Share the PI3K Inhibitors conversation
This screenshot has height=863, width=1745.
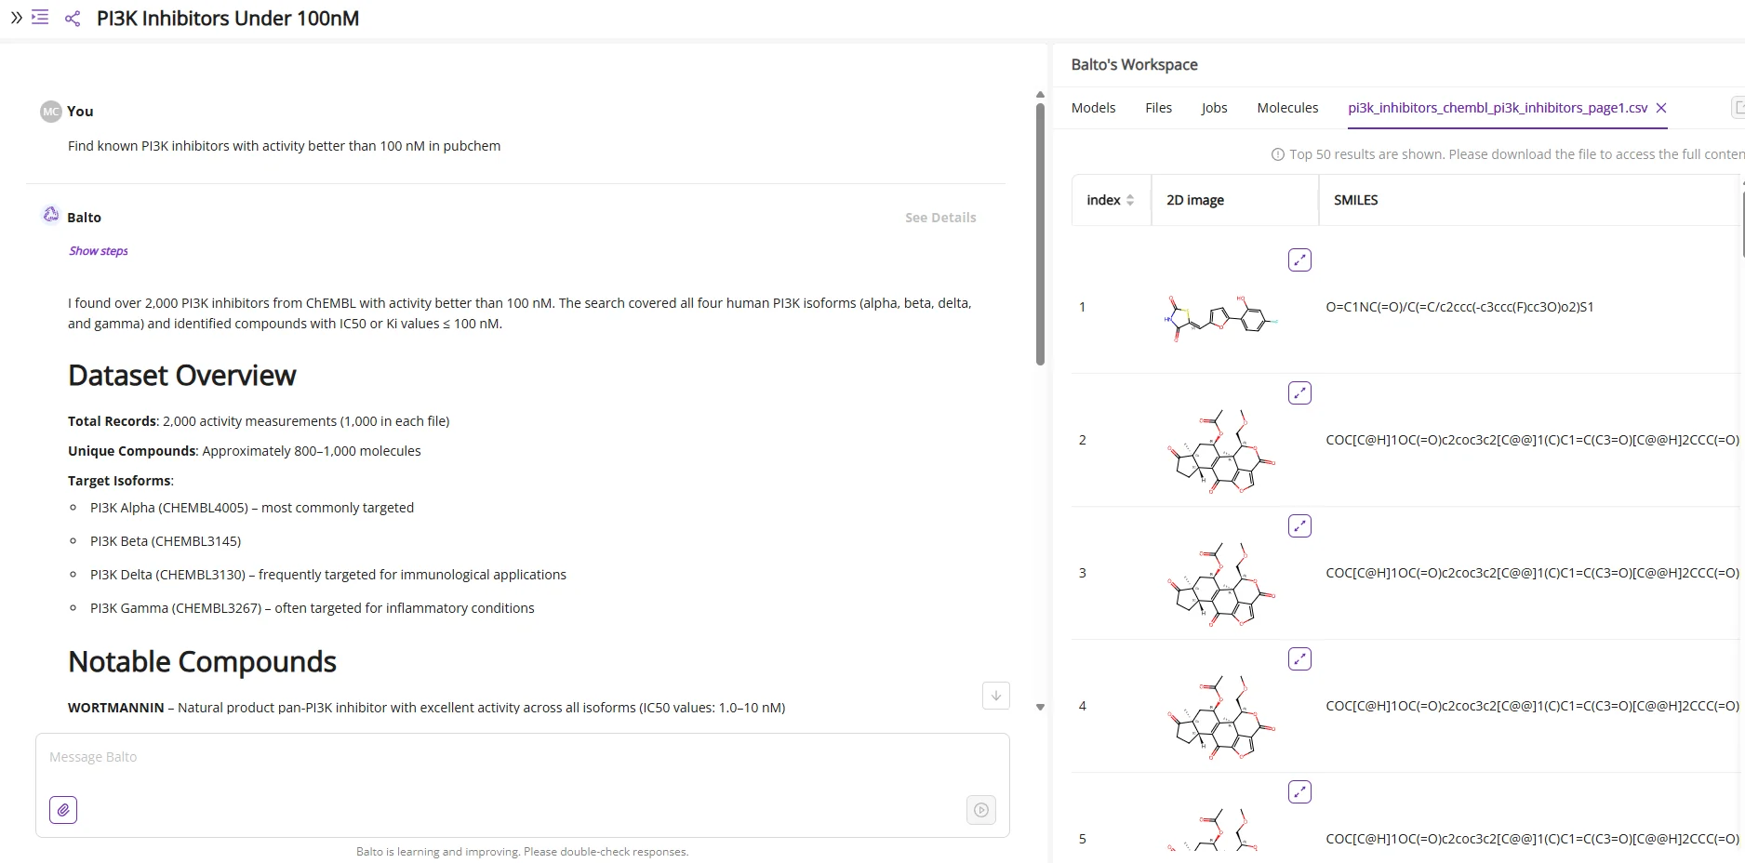coord(72,18)
